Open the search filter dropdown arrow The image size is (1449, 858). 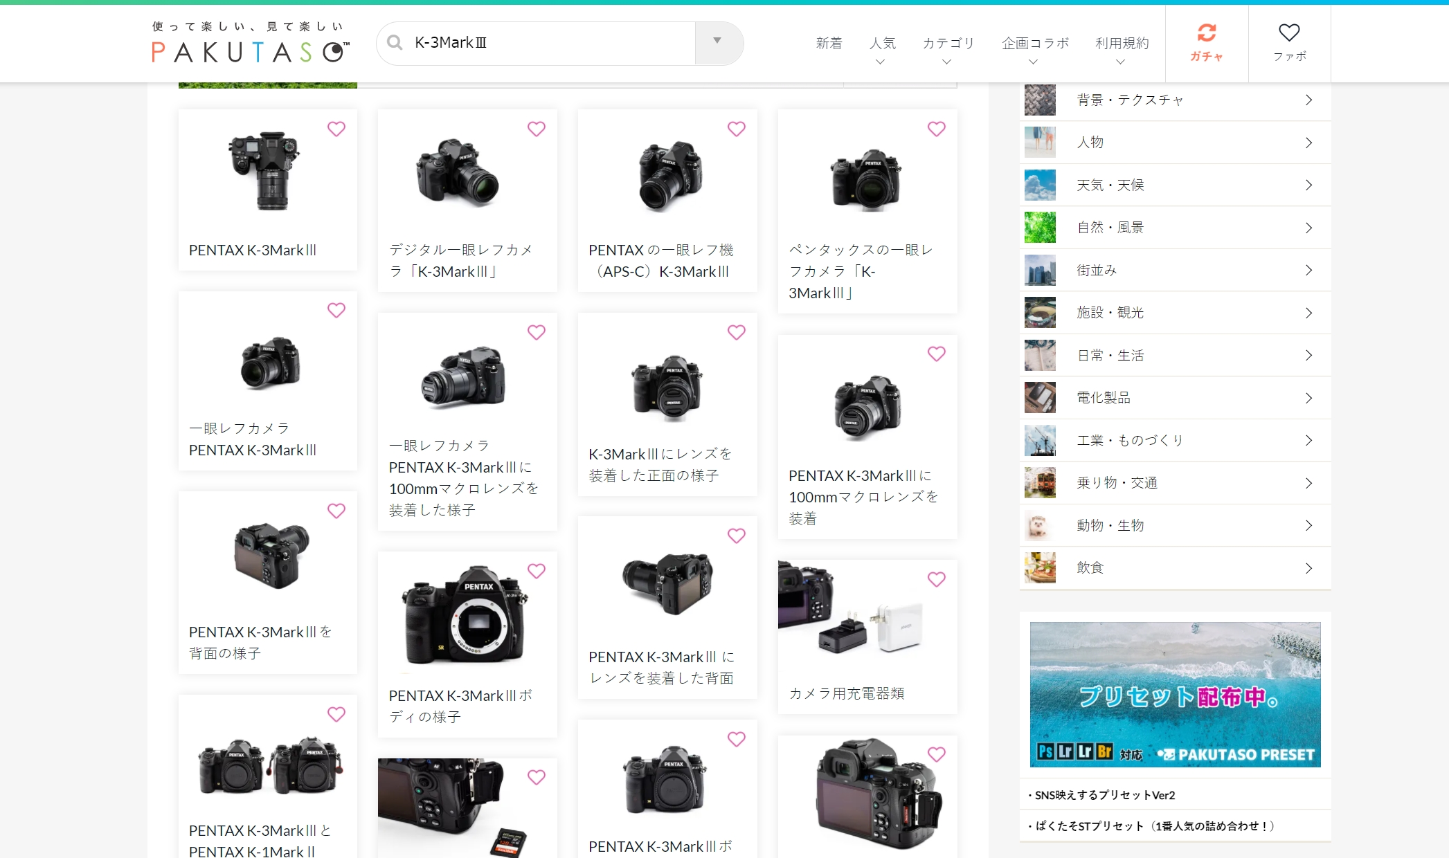[x=718, y=43]
